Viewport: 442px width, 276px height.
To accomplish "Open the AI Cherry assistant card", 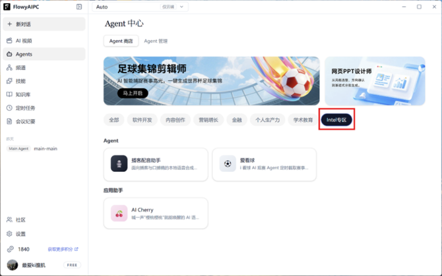I will point(156,213).
